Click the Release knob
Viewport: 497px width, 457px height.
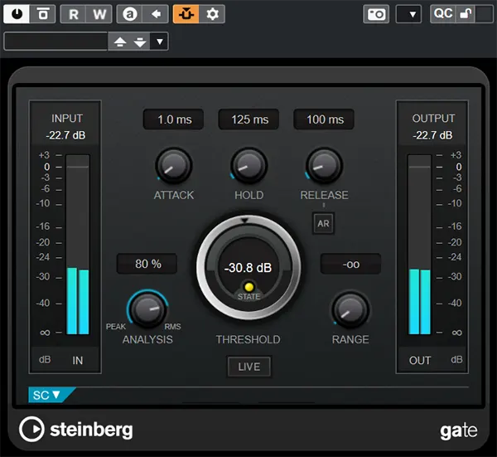point(324,166)
